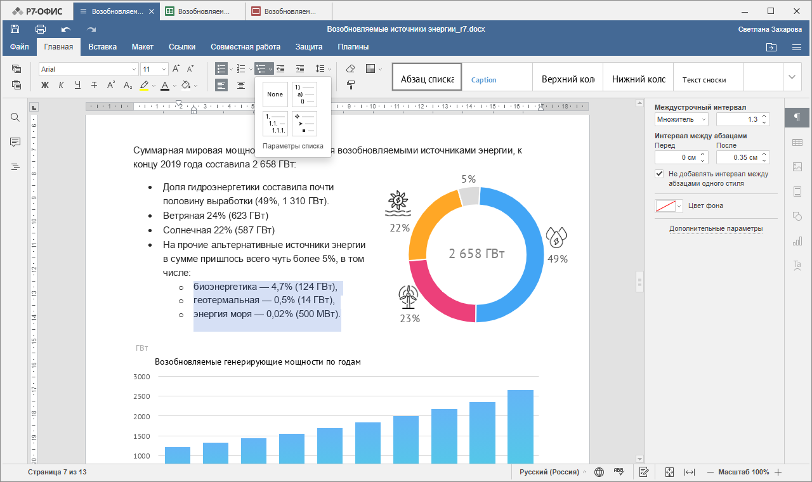This screenshot has width=812, height=482.
Task: Open background color Цвет фона dropdown
Action: point(669,206)
